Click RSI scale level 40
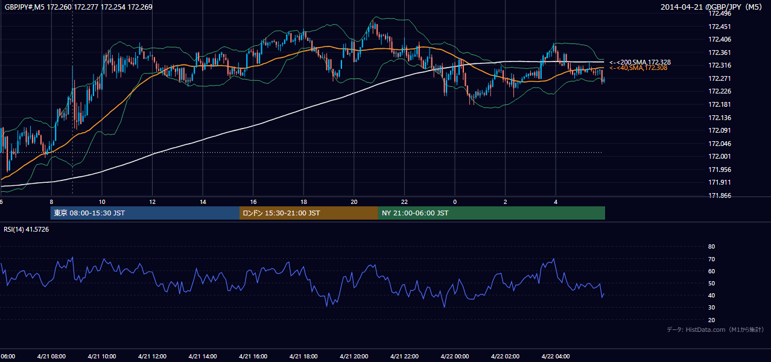Screen dimensions: 771x362 click(x=711, y=295)
